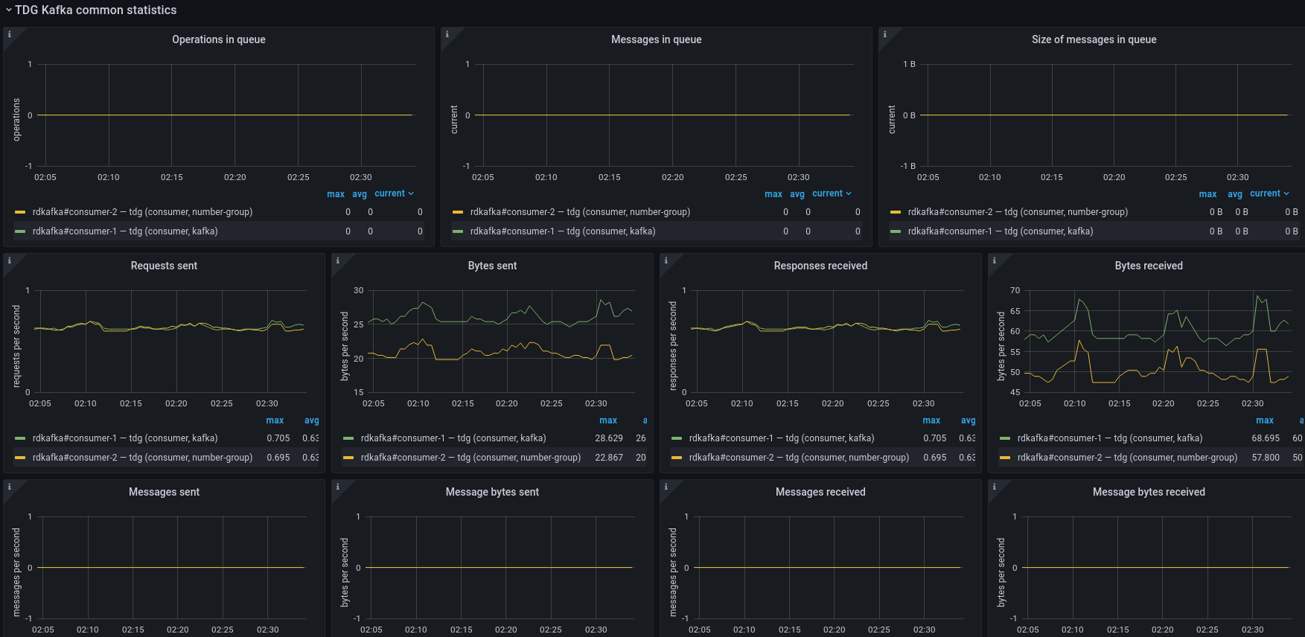Toggle consumer-2 series in Operations in queue legend
The height and width of the screenshot is (637, 1305).
click(x=142, y=212)
